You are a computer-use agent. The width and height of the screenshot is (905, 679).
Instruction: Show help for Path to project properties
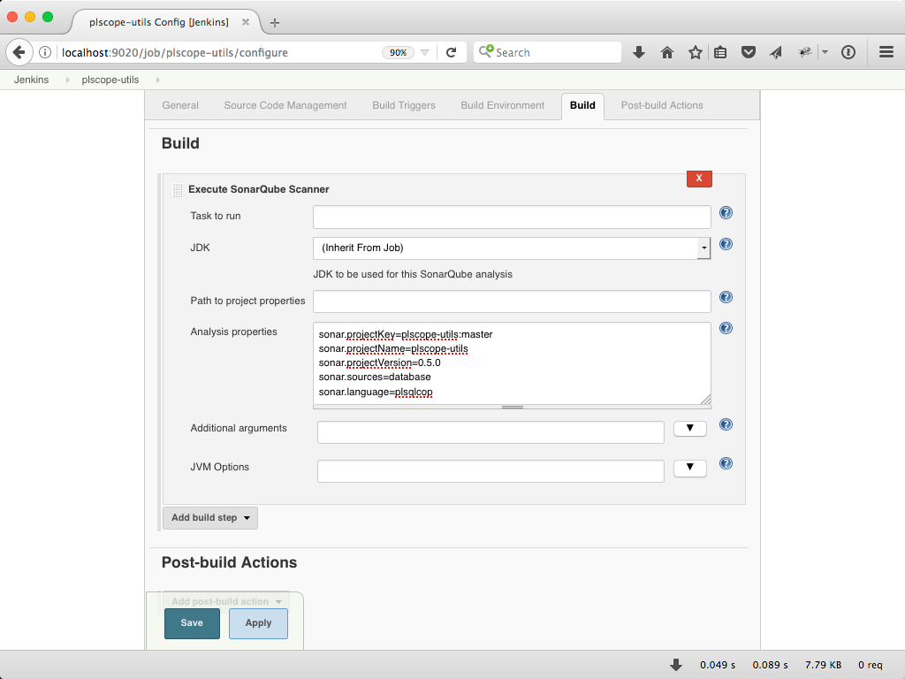pyautogui.click(x=726, y=297)
